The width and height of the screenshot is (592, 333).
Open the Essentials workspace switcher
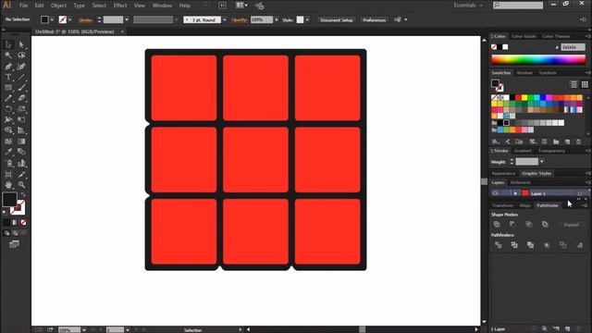point(468,6)
